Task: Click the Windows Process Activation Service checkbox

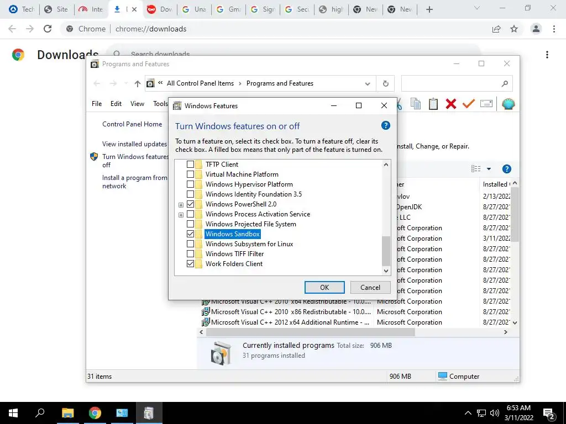Action: pyautogui.click(x=190, y=214)
